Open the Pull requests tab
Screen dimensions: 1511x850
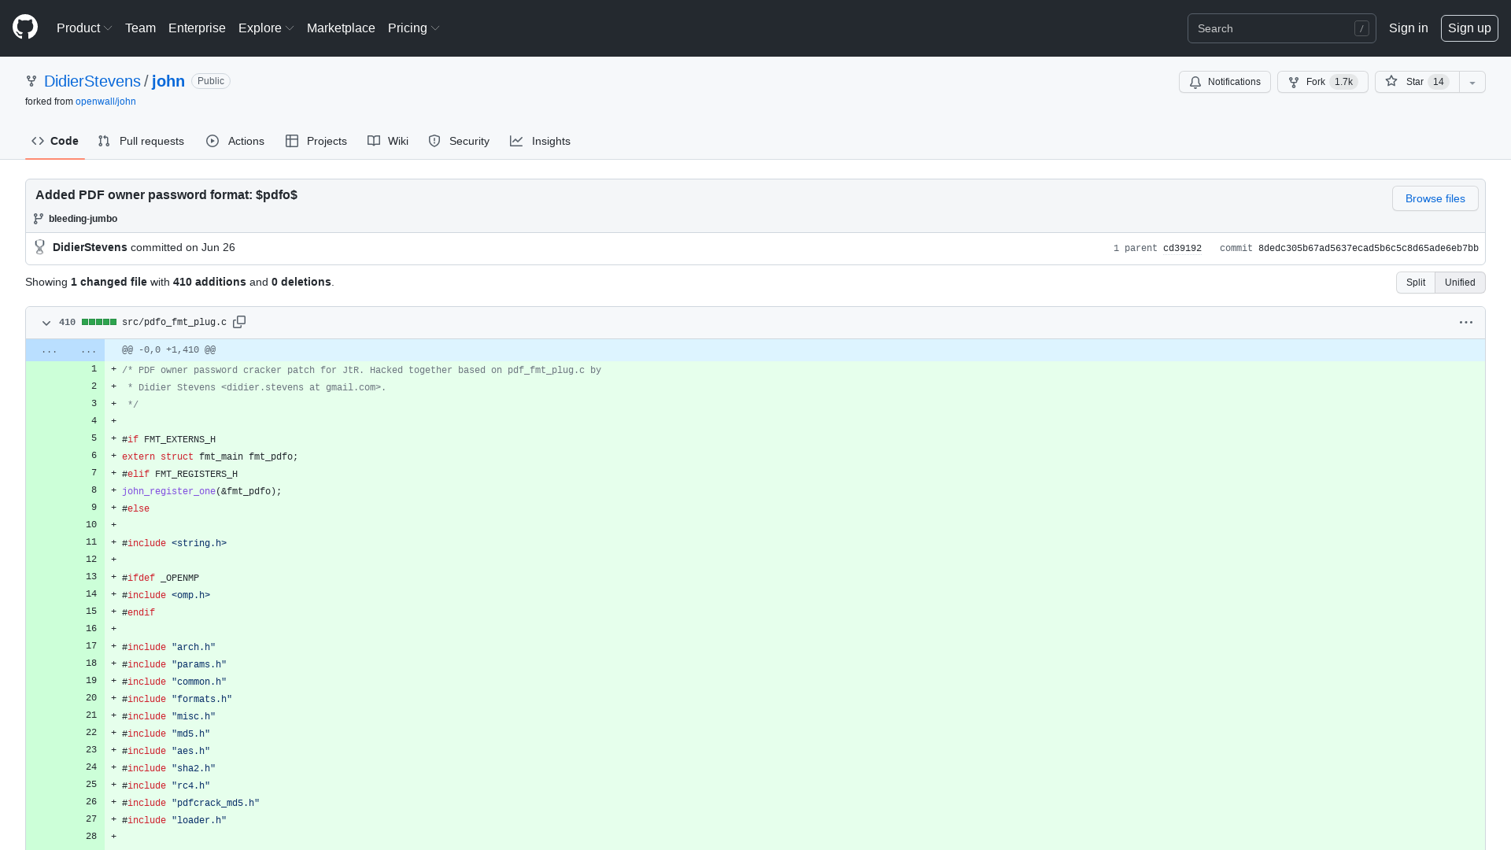pyautogui.click(x=141, y=141)
